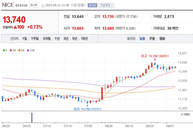
Task: Click the 2023.09.12 11:04 timestamp
Action: point(57,5)
